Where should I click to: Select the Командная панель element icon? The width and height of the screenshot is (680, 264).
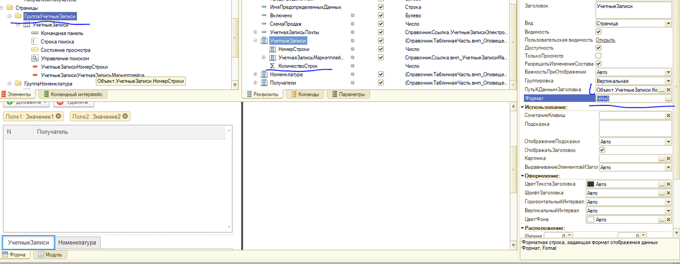tap(35, 33)
